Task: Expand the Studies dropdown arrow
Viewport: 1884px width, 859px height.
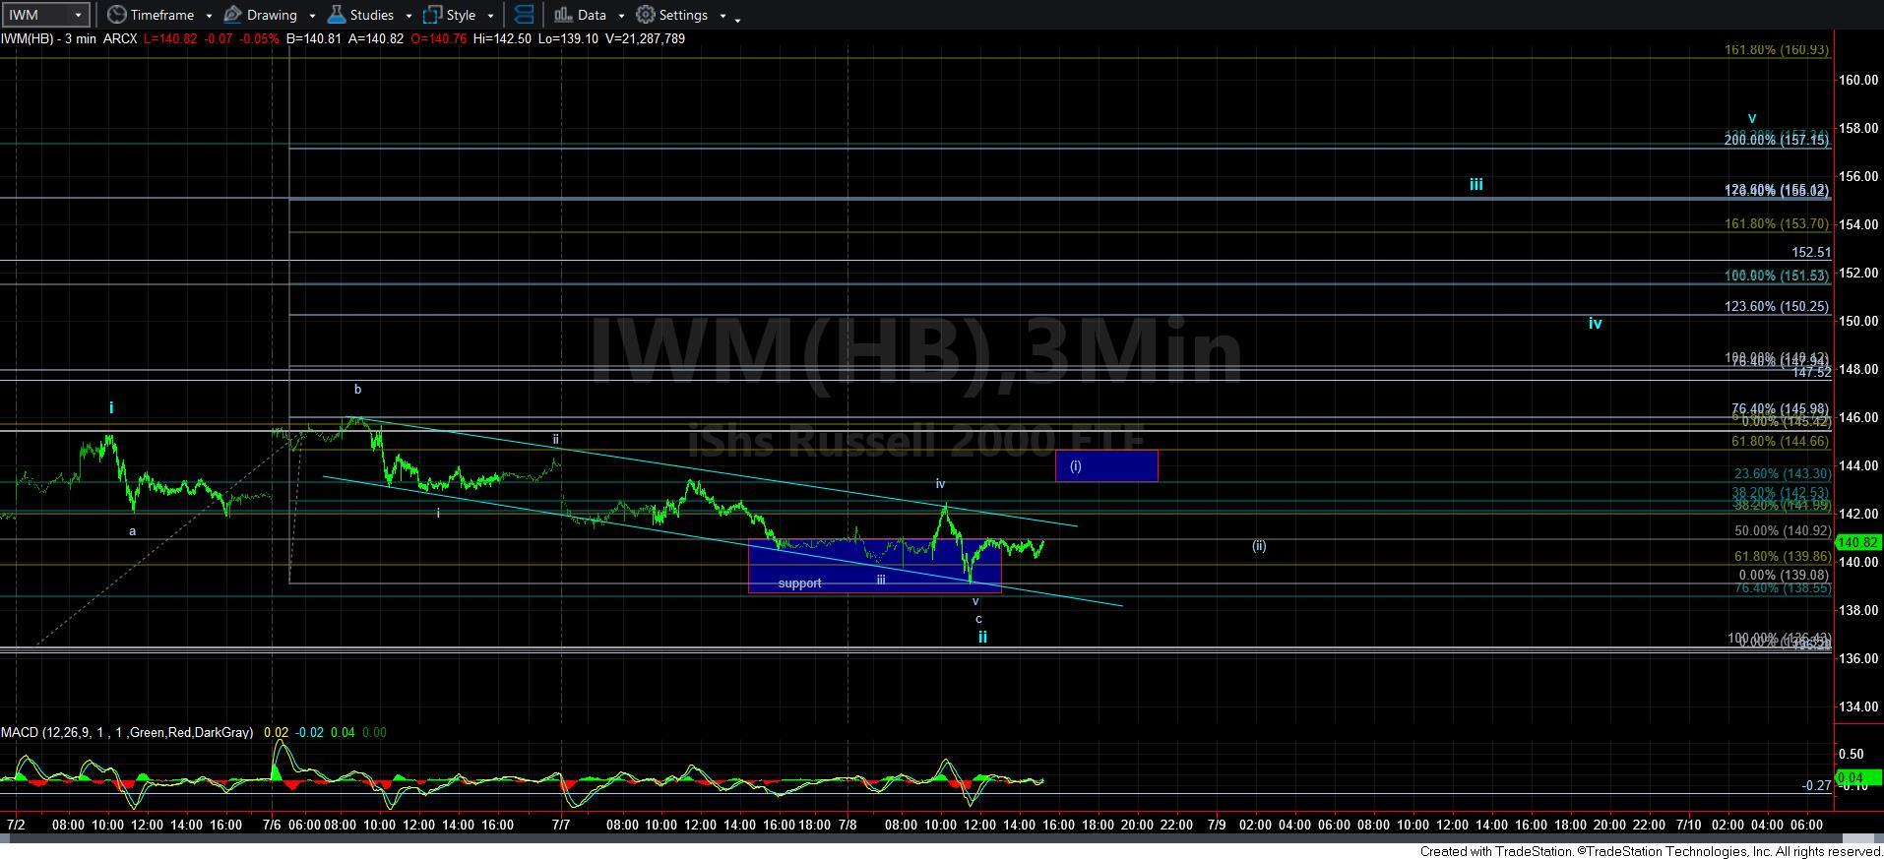Action: (408, 16)
